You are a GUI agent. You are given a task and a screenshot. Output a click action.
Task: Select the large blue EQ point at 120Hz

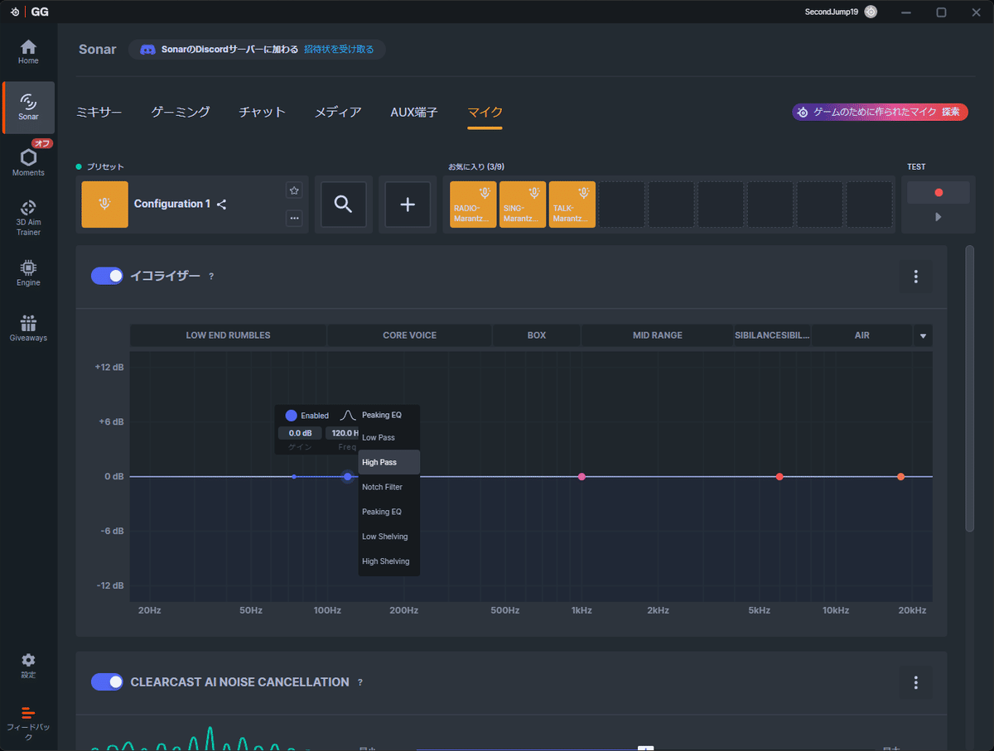tap(347, 476)
